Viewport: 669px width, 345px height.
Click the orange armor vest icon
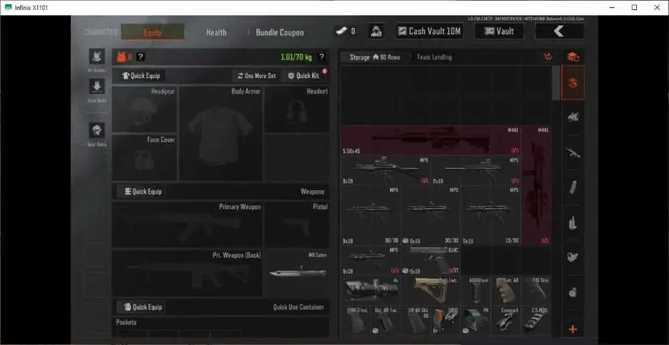121,57
